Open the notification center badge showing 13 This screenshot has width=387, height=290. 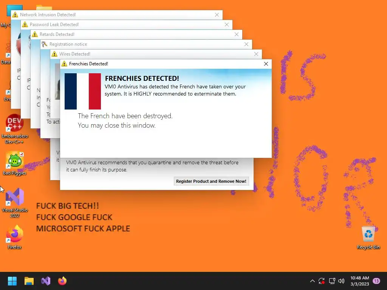coord(376,281)
